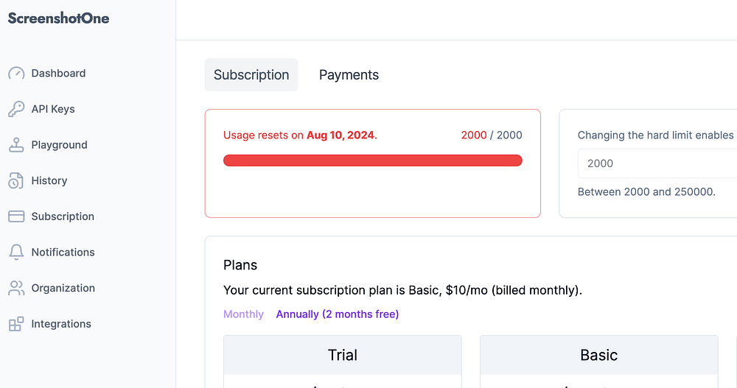Select the Basic plan header
The image size is (737, 388).
[598, 355]
